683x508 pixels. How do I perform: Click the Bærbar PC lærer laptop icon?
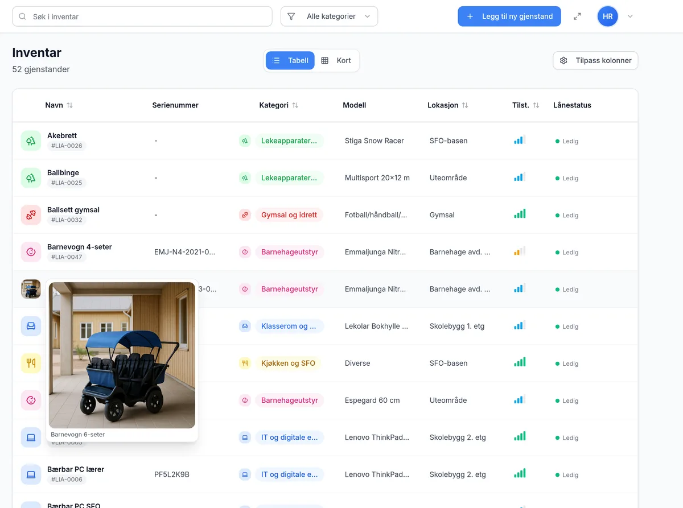click(x=31, y=474)
